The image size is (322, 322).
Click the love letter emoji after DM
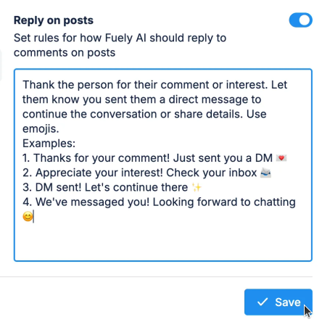point(281,158)
